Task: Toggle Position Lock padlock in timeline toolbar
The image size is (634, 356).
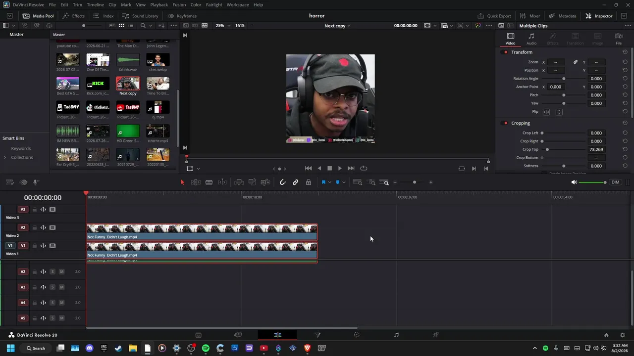Action: (x=309, y=182)
